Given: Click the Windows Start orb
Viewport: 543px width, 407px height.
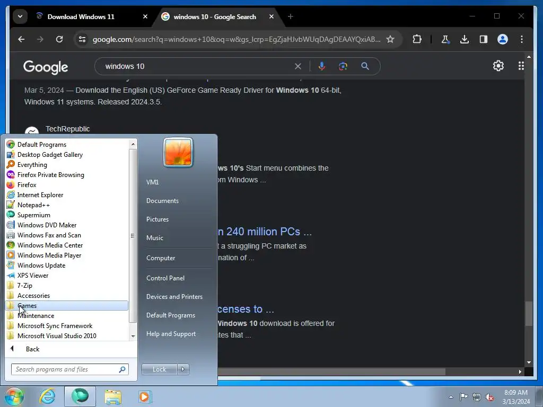Looking at the screenshot, I should (14, 396).
